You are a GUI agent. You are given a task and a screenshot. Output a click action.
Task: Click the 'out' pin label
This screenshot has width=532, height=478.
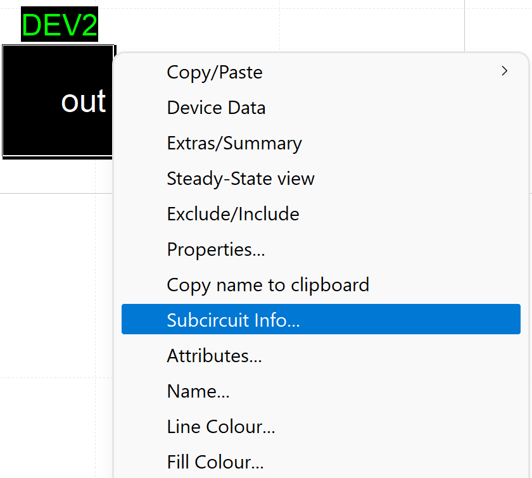[x=83, y=101]
